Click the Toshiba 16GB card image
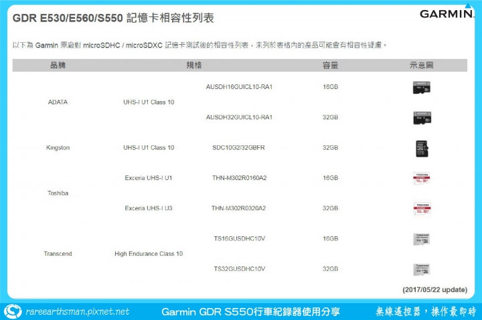 click(x=422, y=178)
